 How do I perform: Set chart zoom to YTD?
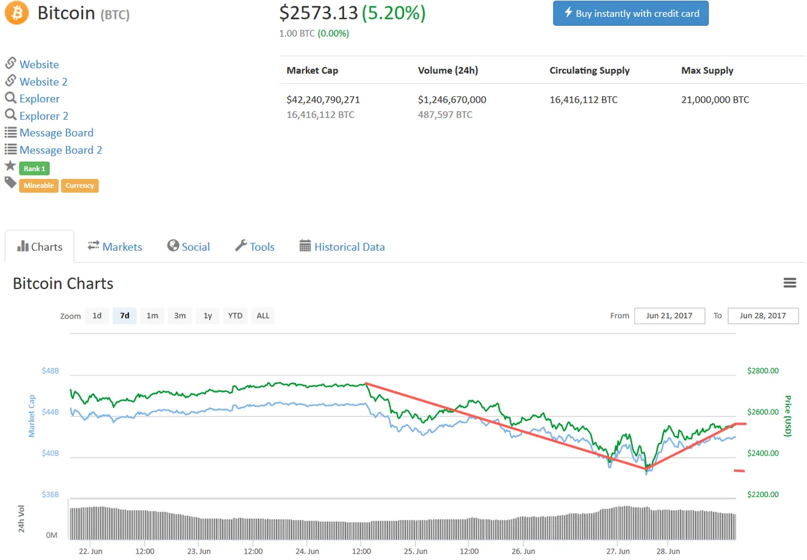[235, 316]
